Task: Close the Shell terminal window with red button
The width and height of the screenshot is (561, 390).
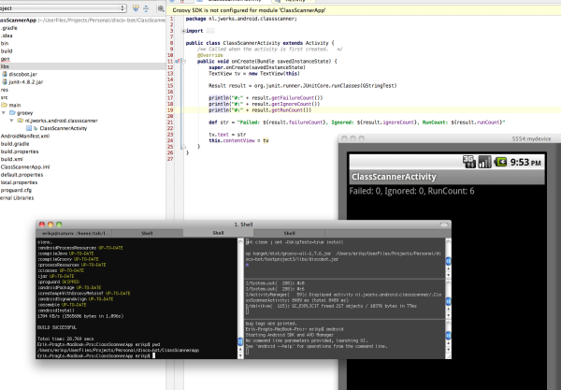Action: click(x=42, y=224)
